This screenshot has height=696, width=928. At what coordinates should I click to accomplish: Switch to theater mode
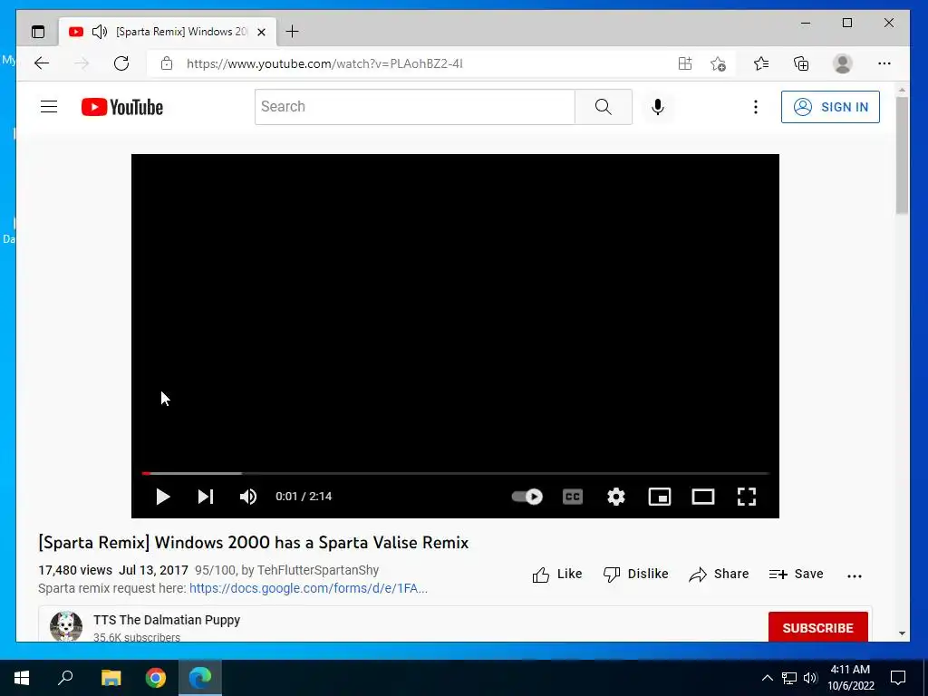703,497
